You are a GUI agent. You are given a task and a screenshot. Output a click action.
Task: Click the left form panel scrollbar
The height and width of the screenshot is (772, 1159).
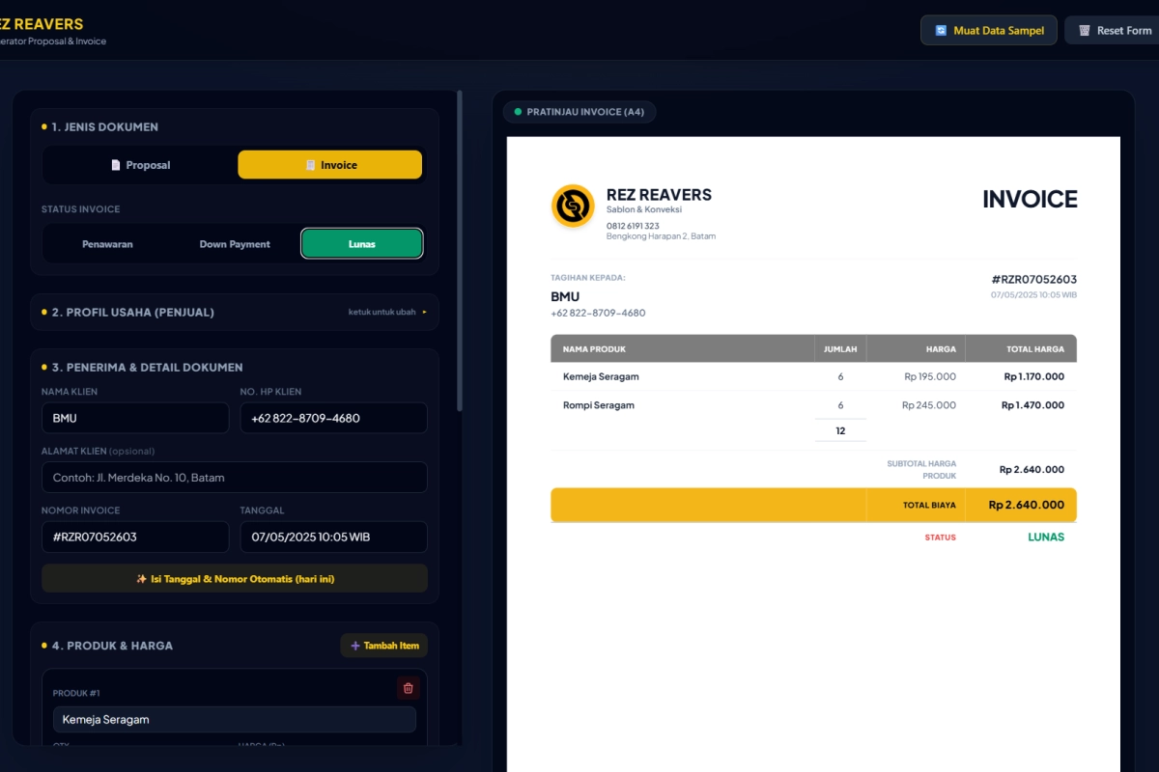460,251
